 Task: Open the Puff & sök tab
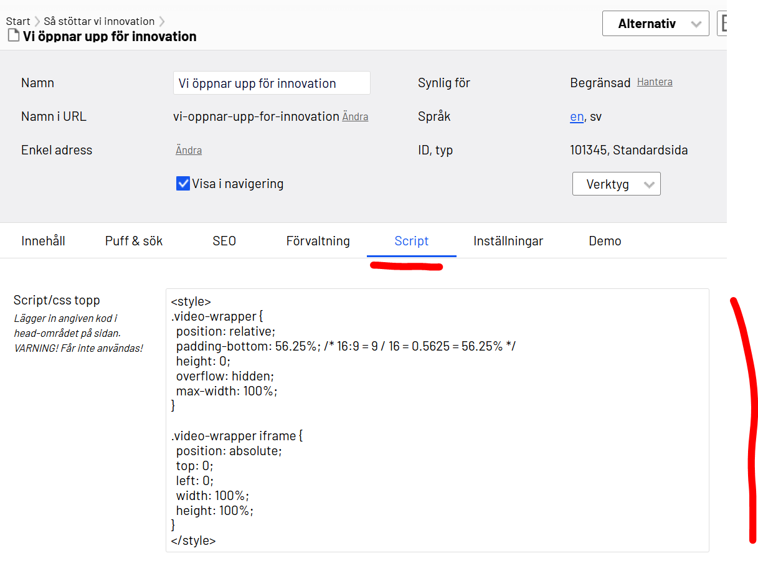134,241
